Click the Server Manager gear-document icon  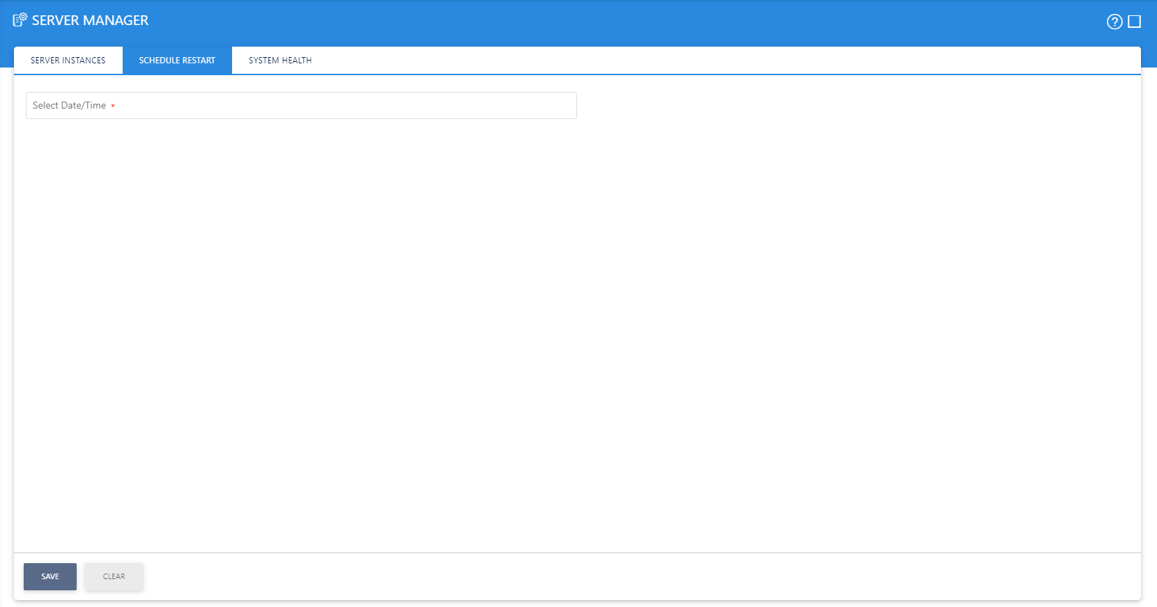point(20,20)
